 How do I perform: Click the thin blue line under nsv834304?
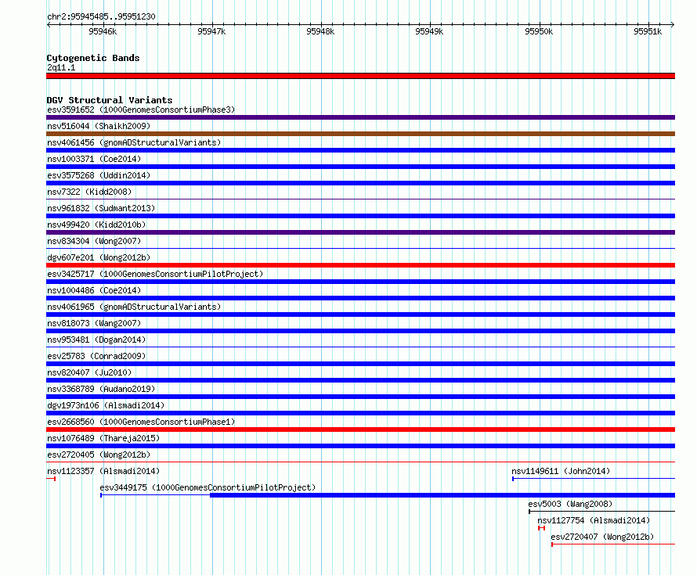[x=360, y=249]
